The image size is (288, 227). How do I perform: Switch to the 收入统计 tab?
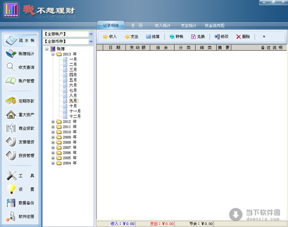point(162,25)
